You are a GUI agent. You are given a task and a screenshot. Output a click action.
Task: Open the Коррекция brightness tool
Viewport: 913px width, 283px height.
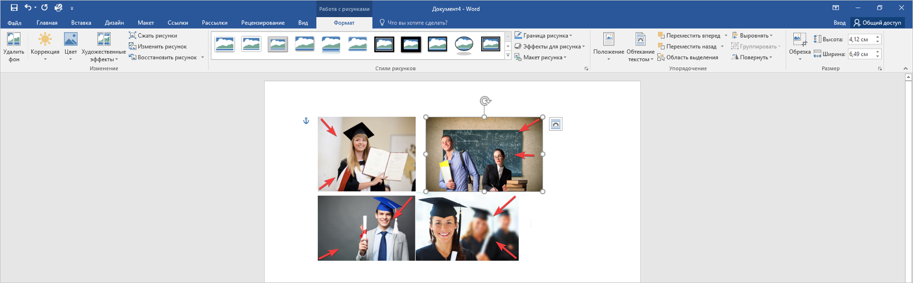click(x=45, y=40)
